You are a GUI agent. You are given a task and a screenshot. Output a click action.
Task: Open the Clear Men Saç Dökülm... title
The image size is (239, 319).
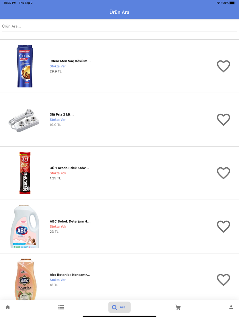(70, 61)
